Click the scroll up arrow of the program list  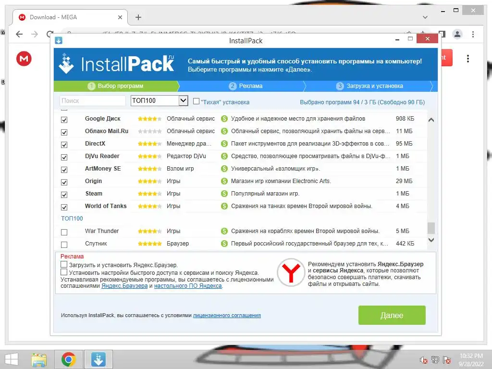pos(431,120)
